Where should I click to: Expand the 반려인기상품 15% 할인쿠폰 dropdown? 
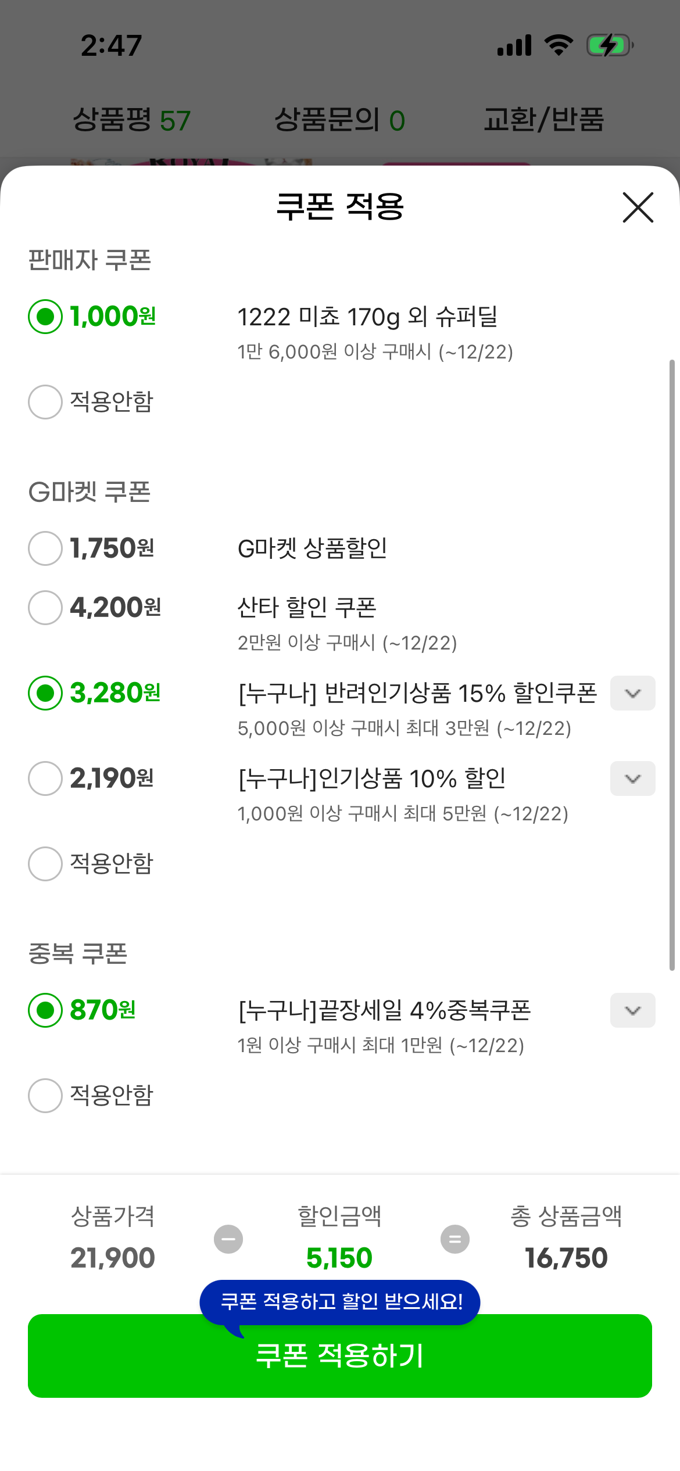click(x=632, y=693)
